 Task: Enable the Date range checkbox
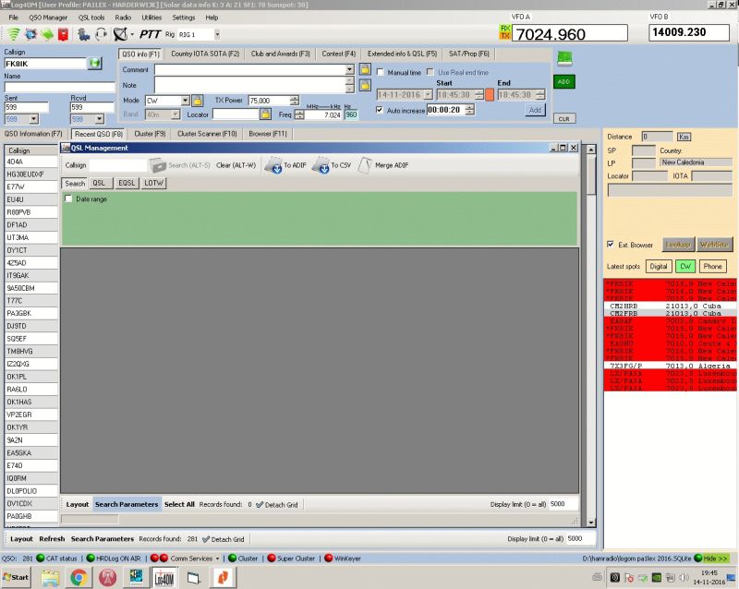pos(68,198)
